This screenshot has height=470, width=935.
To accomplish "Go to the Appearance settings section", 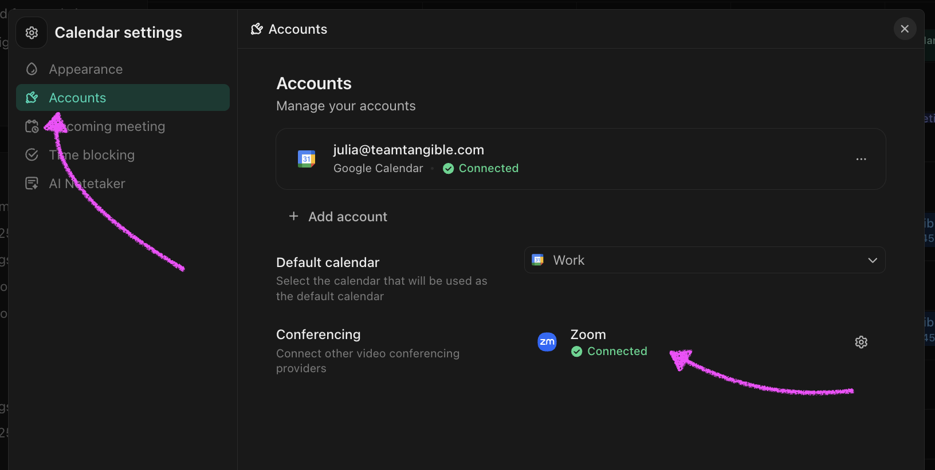I will tap(86, 69).
